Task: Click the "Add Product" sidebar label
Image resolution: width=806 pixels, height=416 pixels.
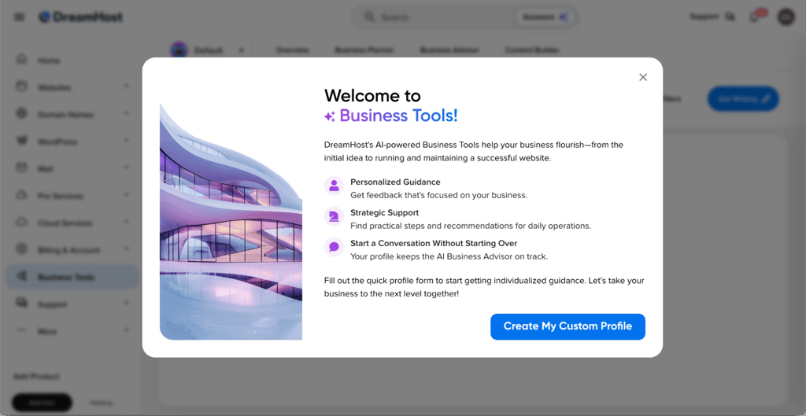Action: 36,377
